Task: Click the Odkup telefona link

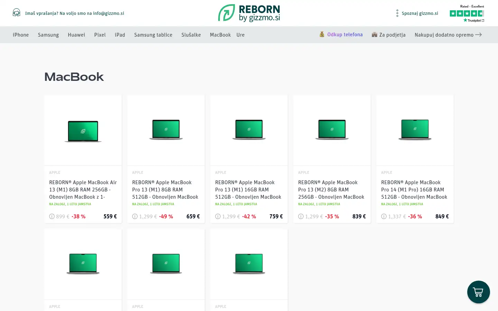Action: pos(345,35)
